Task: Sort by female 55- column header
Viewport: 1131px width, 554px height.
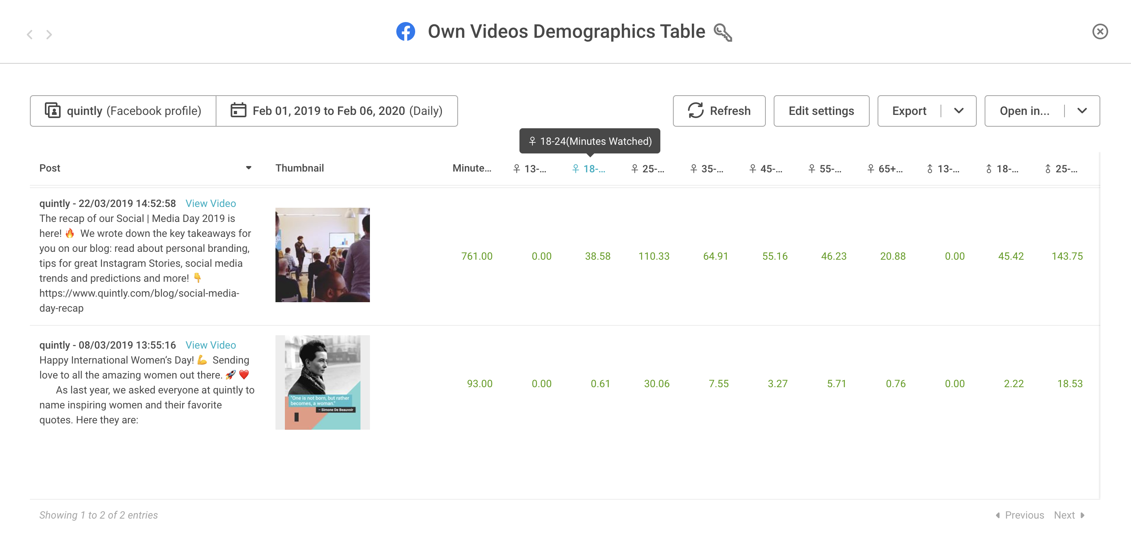Action: point(824,168)
